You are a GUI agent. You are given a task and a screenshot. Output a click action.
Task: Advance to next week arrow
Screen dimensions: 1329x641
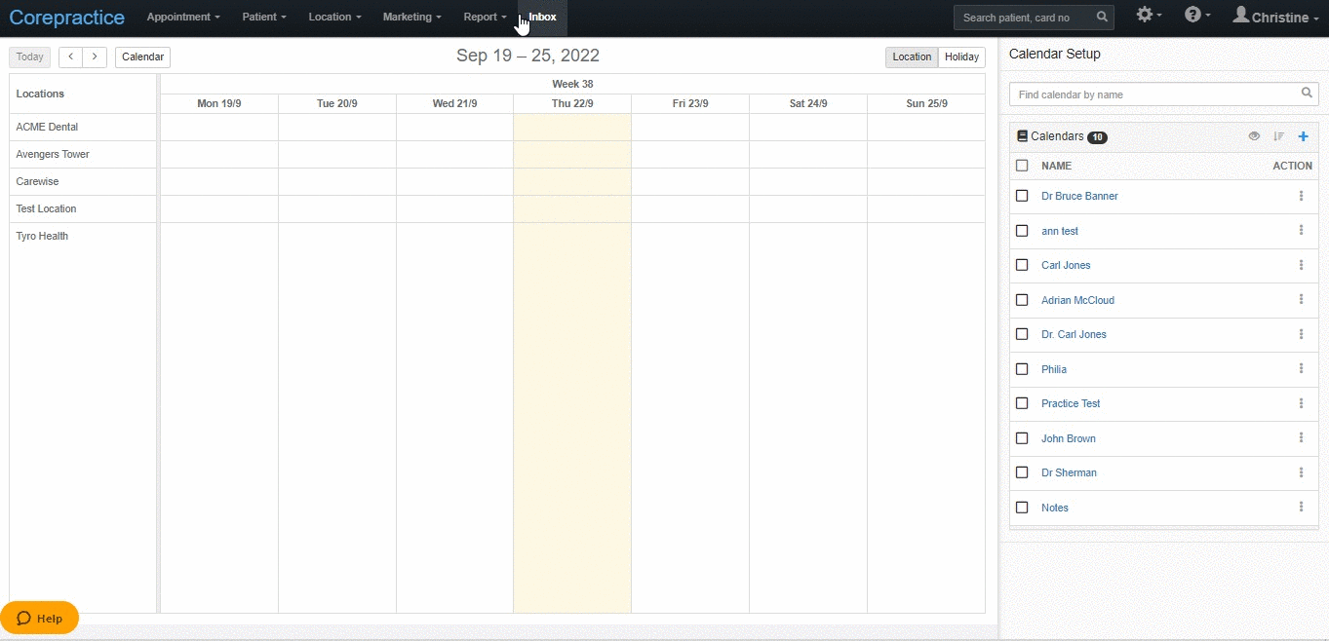95,57
